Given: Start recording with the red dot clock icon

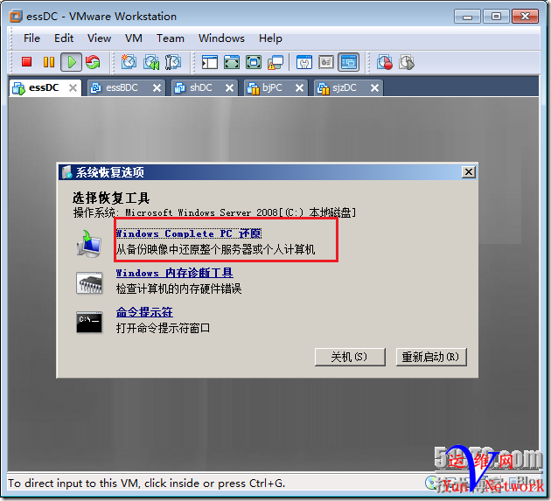Looking at the screenshot, I should tap(385, 62).
